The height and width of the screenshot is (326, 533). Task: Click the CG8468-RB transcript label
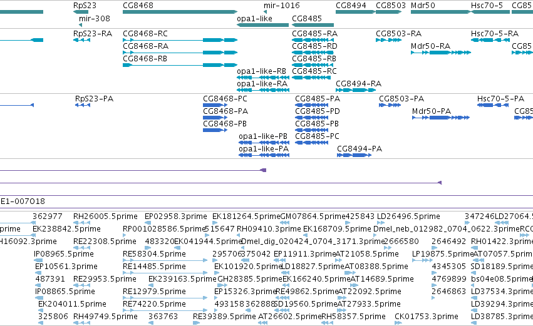point(145,59)
